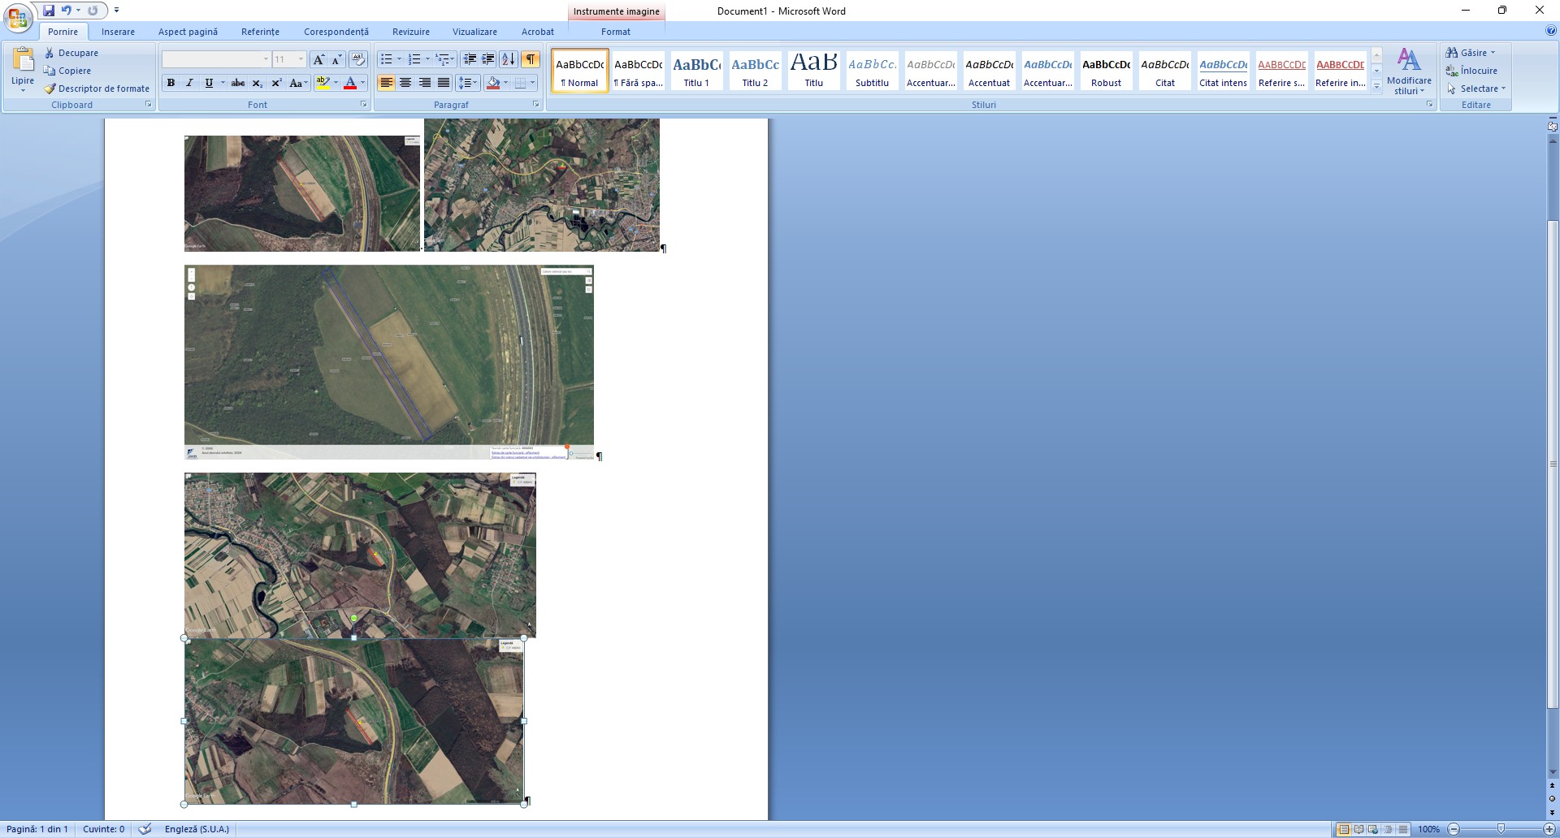
Task: Click the Clear Formatting eraser icon
Action: [x=358, y=59]
